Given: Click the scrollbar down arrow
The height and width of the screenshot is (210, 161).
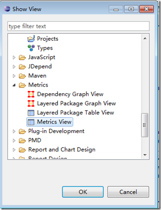Looking at the screenshot, I should [145, 155].
